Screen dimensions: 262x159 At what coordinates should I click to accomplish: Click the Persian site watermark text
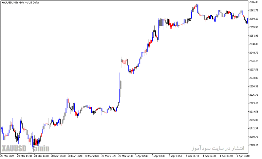218,148
